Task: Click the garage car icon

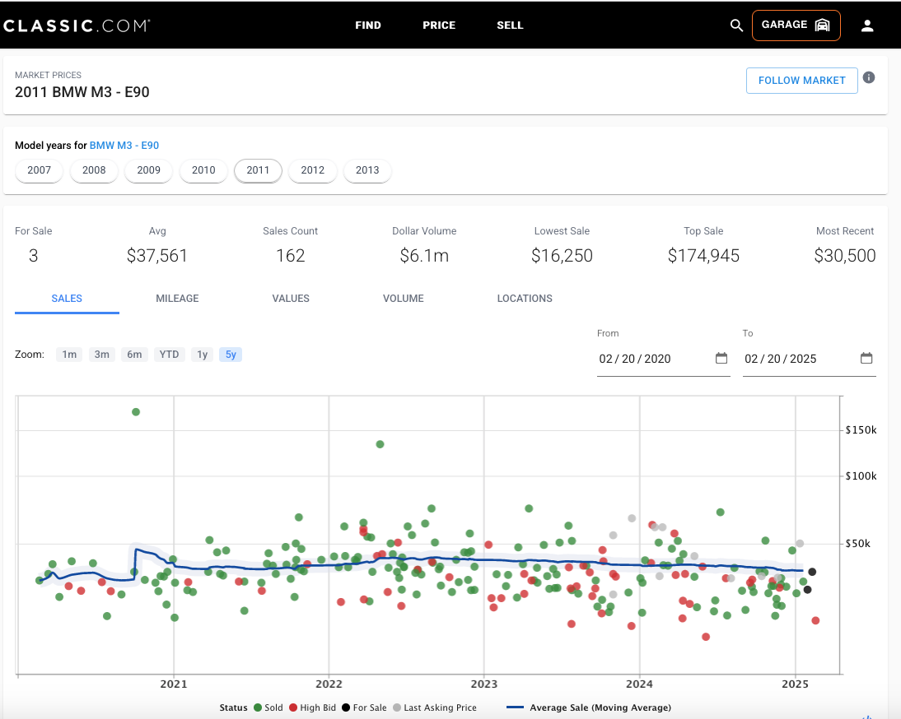Action: click(822, 25)
